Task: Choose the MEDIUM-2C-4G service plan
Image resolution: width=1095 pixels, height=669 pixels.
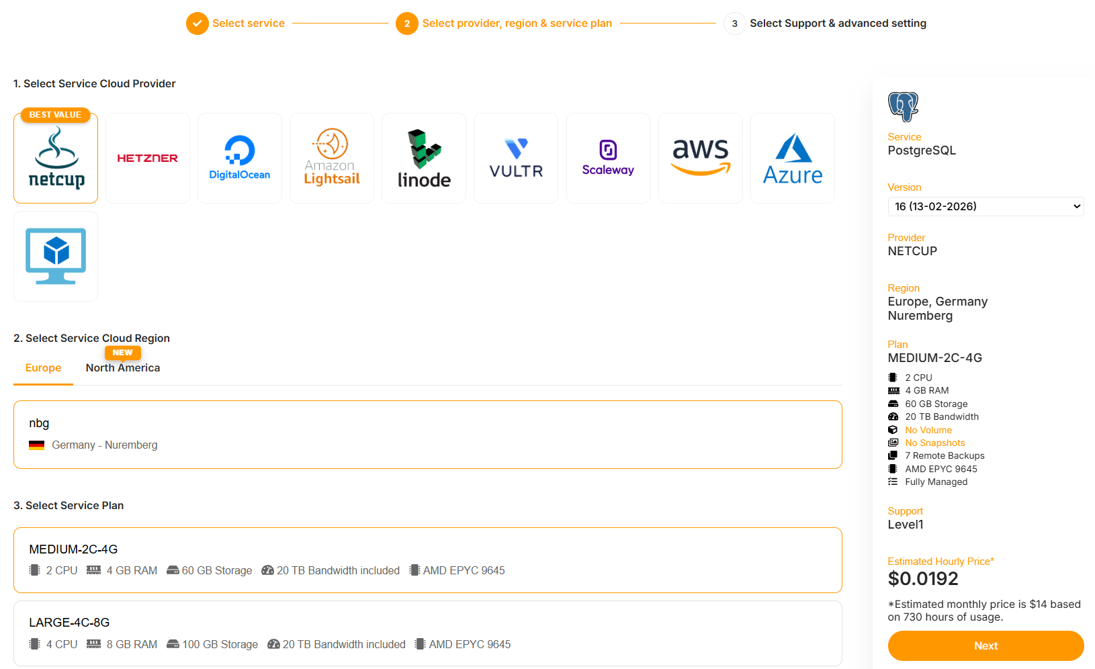Action: click(428, 560)
